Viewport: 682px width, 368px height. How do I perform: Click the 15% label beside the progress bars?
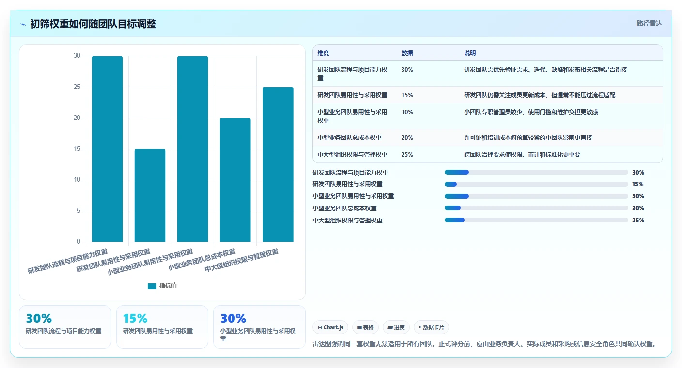click(x=638, y=184)
